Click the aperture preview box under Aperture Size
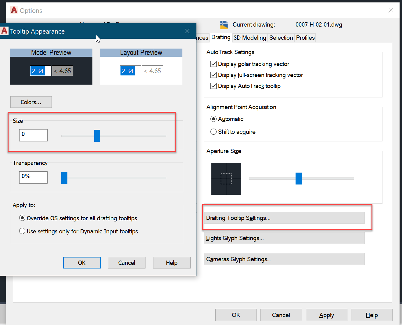The height and width of the screenshot is (325, 402). [x=226, y=179]
